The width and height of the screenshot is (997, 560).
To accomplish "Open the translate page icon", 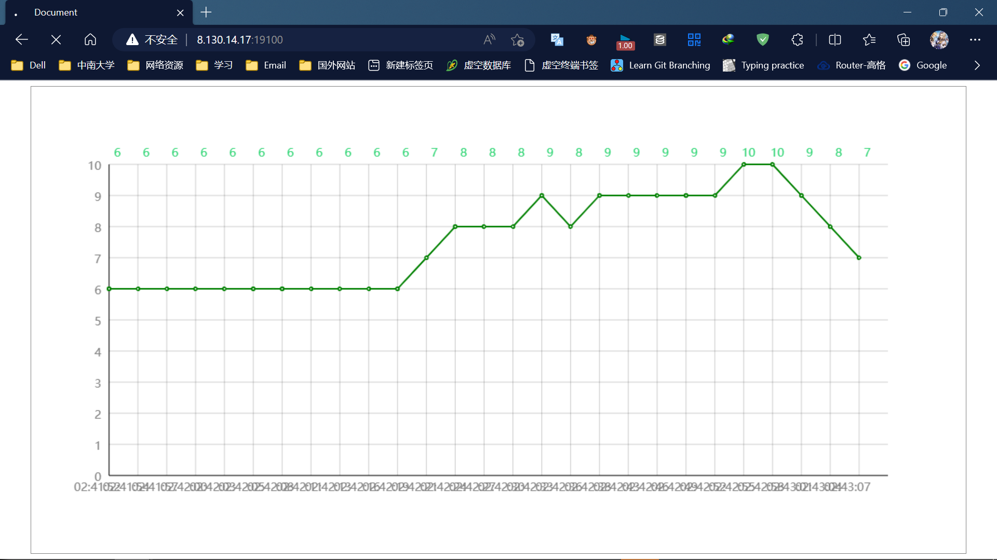I will [557, 39].
